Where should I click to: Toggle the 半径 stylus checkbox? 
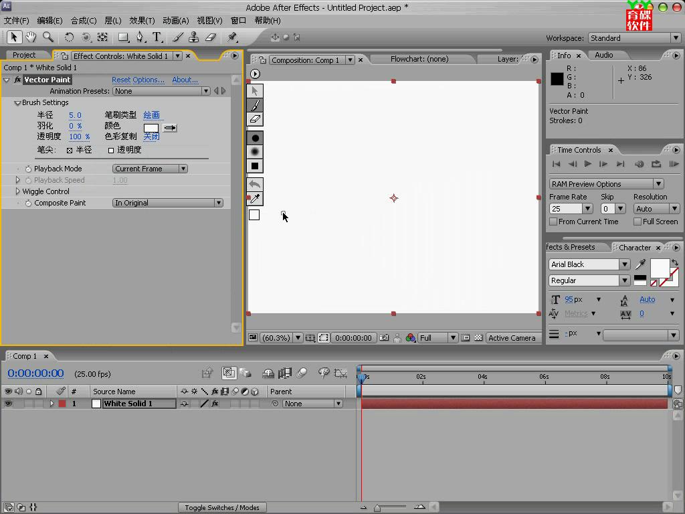coord(70,151)
